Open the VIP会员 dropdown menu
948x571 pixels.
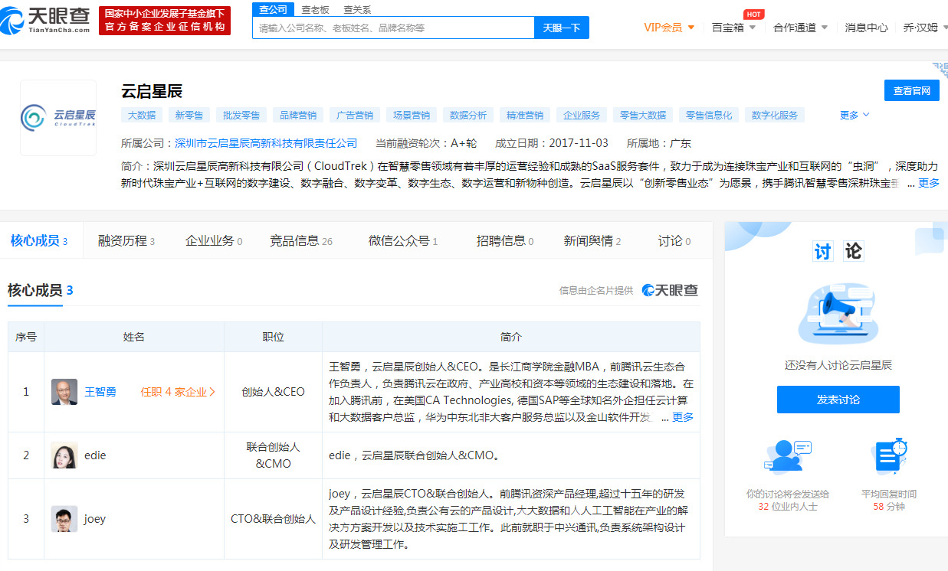click(x=669, y=28)
